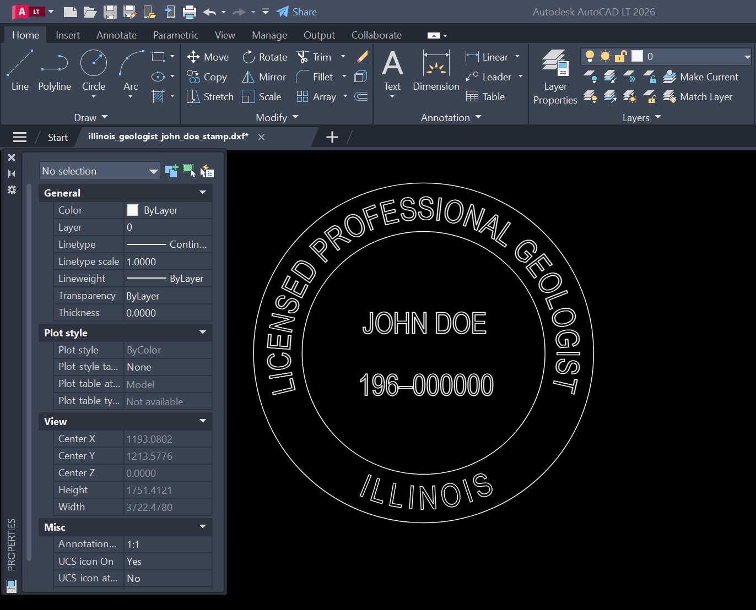Viewport: 756px width, 610px height.
Task: Collapse the Plot style section
Action: [x=203, y=333]
